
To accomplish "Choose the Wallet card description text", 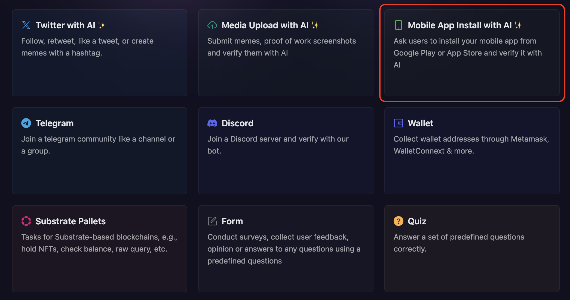I will (471, 145).
